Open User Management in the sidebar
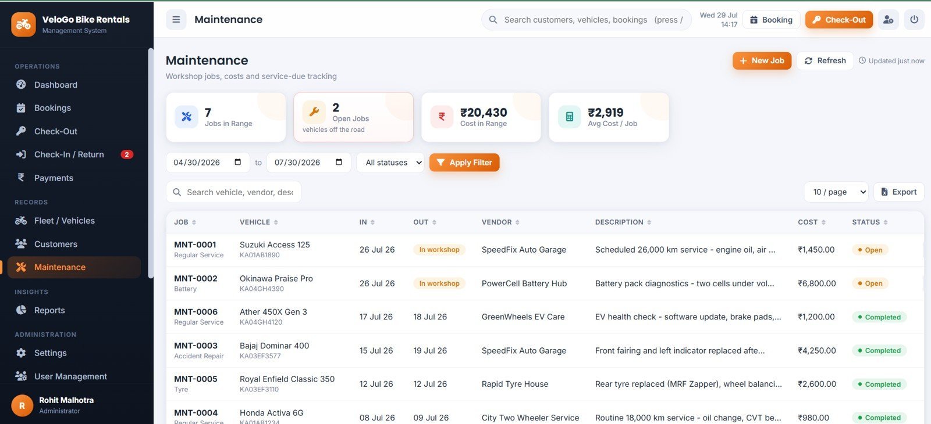This screenshot has height=424, width=931. [74, 376]
